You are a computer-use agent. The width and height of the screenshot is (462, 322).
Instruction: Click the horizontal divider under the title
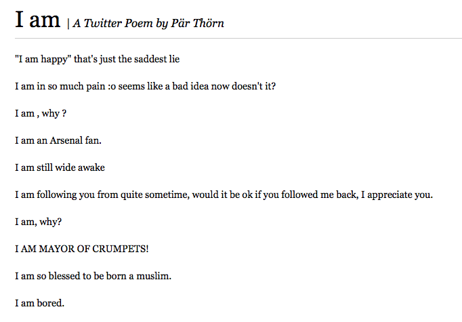pyautogui.click(x=238, y=38)
